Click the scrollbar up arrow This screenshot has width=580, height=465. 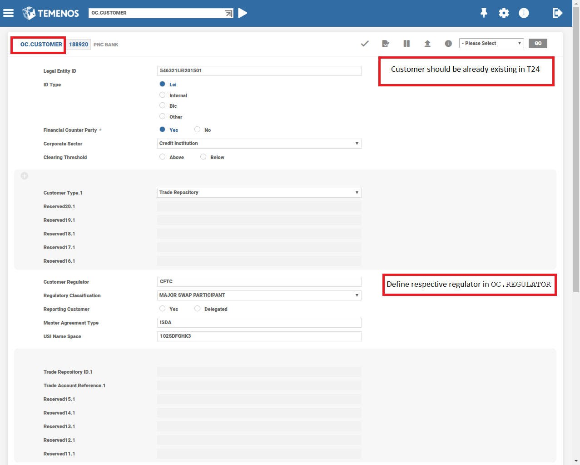[576, 3]
